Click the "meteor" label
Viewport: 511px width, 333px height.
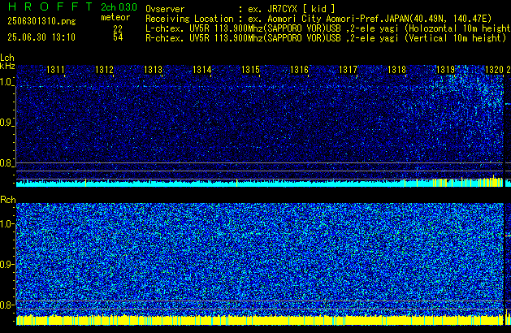pyautogui.click(x=115, y=17)
